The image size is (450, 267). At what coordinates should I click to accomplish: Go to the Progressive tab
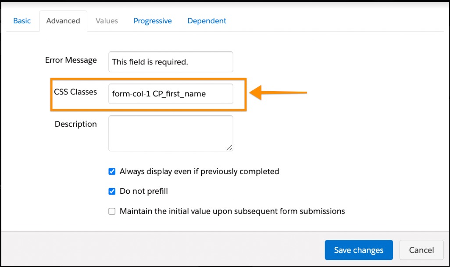click(x=153, y=21)
